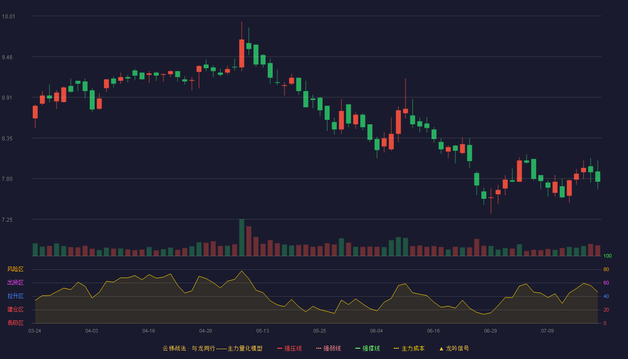Screen dimensions: 628x359
Task: Click the 7.25 price axis label
Action: pyautogui.click(x=8, y=220)
